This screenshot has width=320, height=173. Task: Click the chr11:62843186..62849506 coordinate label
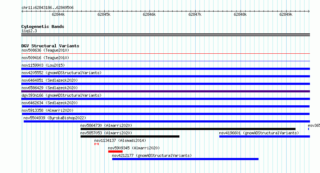pyautogui.click(x=47, y=8)
